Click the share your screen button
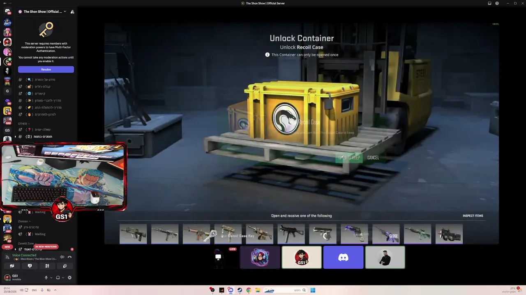 point(30,266)
